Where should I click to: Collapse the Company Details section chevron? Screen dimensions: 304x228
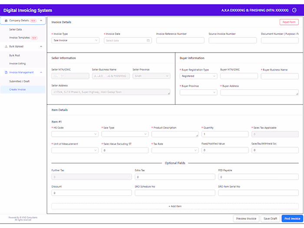click(x=41, y=20)
